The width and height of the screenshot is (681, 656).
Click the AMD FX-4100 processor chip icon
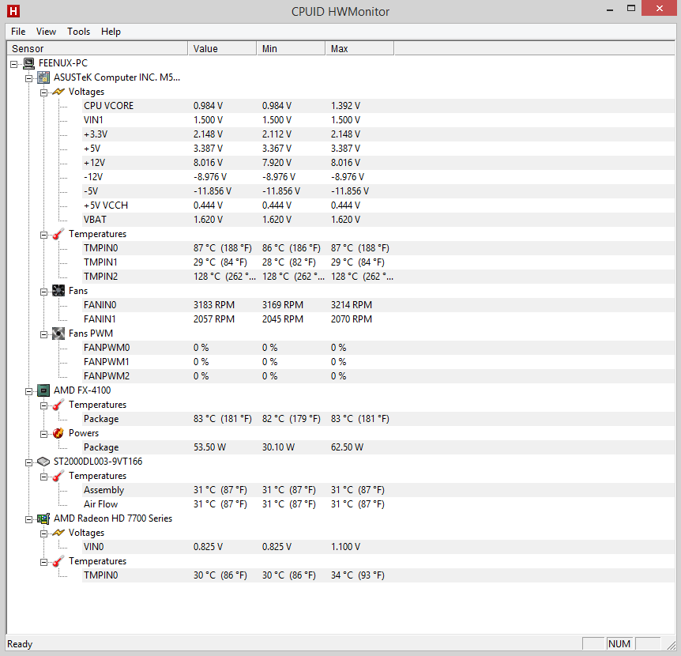(x=43, y=390)
